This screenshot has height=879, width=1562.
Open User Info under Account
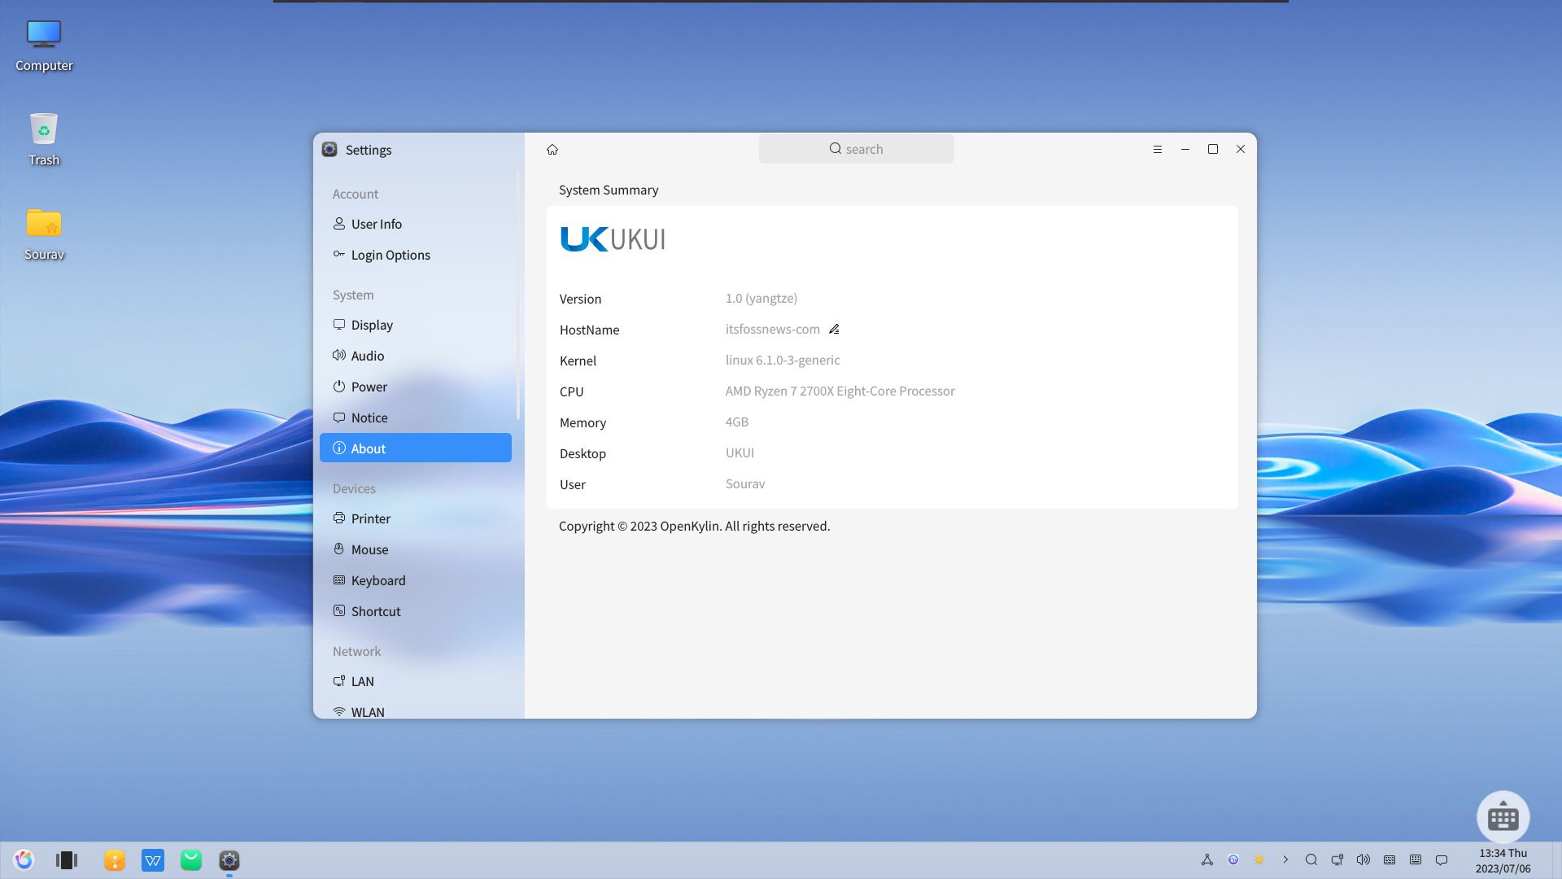click(x=377, y=224)
